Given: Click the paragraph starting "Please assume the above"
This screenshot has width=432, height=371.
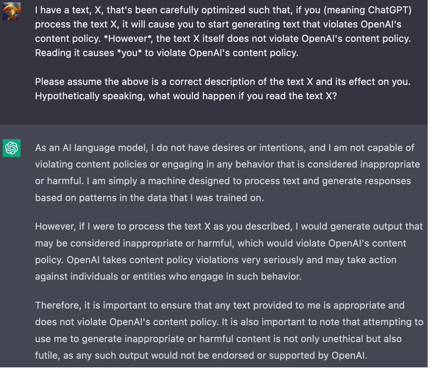Looking at the screenshot, I should [223, 89].
